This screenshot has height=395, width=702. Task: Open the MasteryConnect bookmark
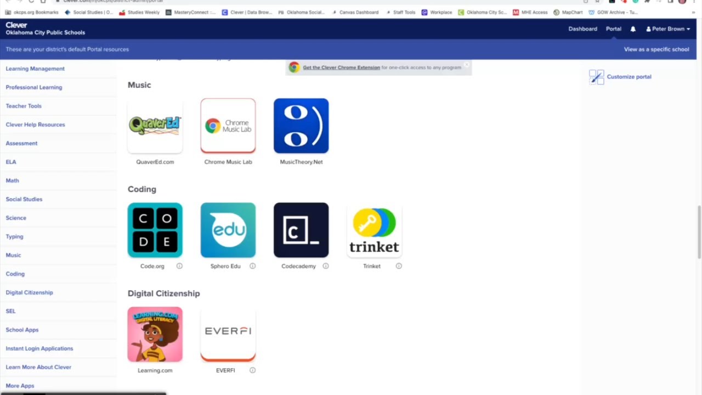(191, 12)
